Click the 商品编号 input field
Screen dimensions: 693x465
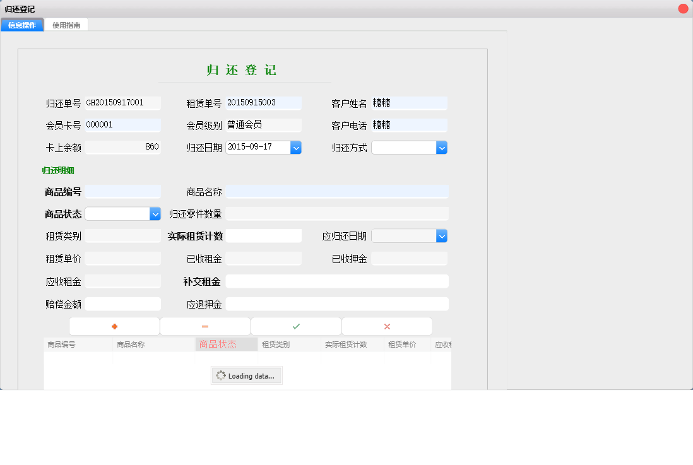(123, 191)
